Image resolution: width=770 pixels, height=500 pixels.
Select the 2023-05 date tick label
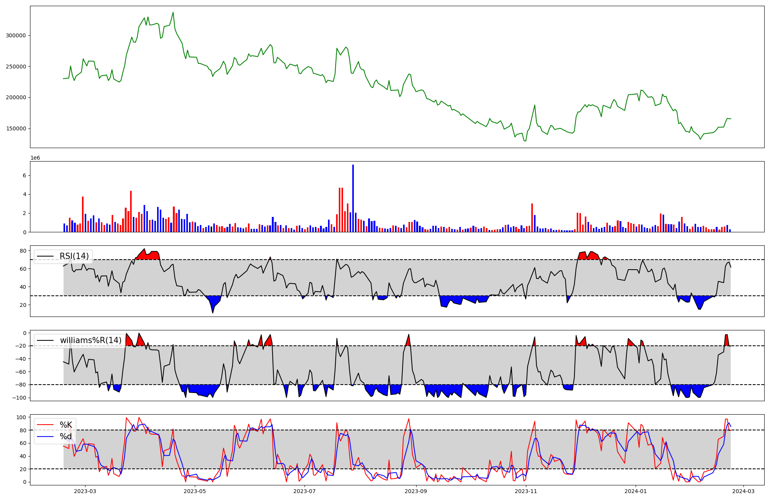click(x=195, y=491)
